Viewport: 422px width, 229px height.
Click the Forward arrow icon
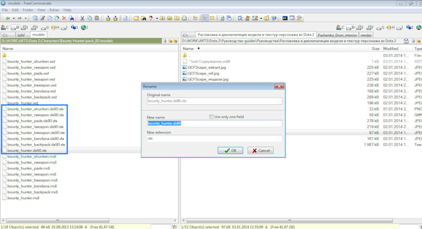19,18
